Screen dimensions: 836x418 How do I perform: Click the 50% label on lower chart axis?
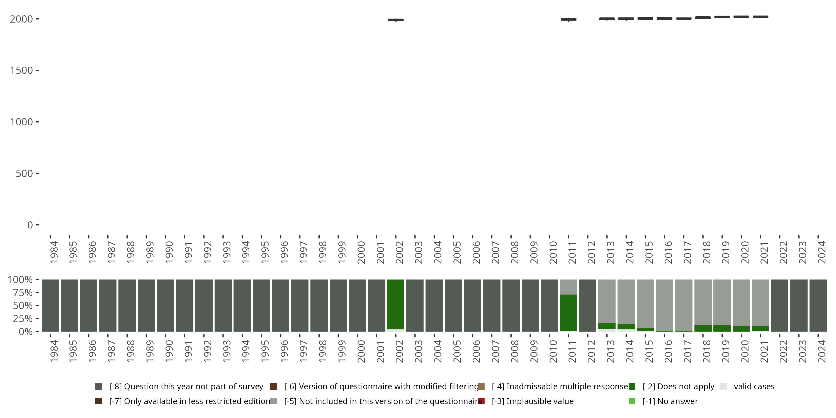[23, 306]
